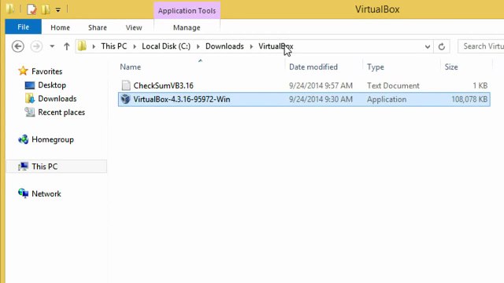Select CheckSumVB3.16 file name
This screenshot has width=504, height=283.
point(163,86)
